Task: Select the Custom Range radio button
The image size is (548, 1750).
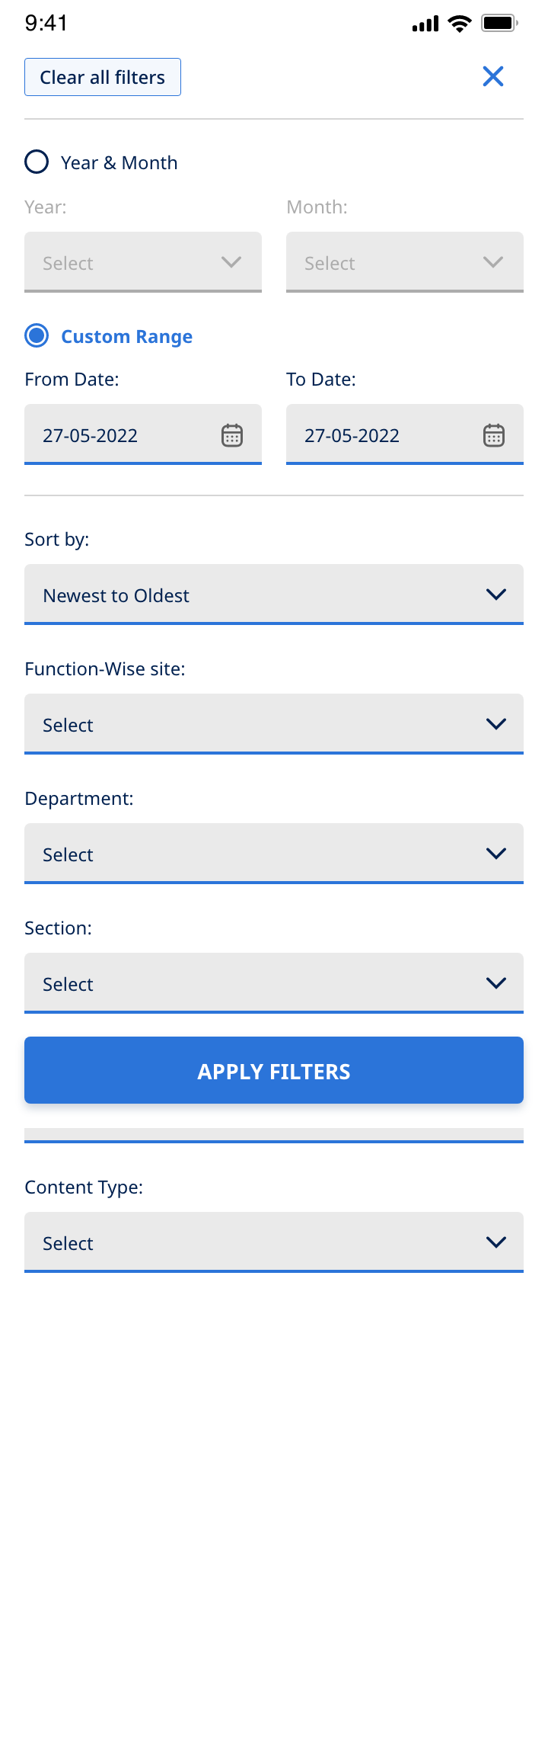Action: pyautogui.click(x=37, y=336)
